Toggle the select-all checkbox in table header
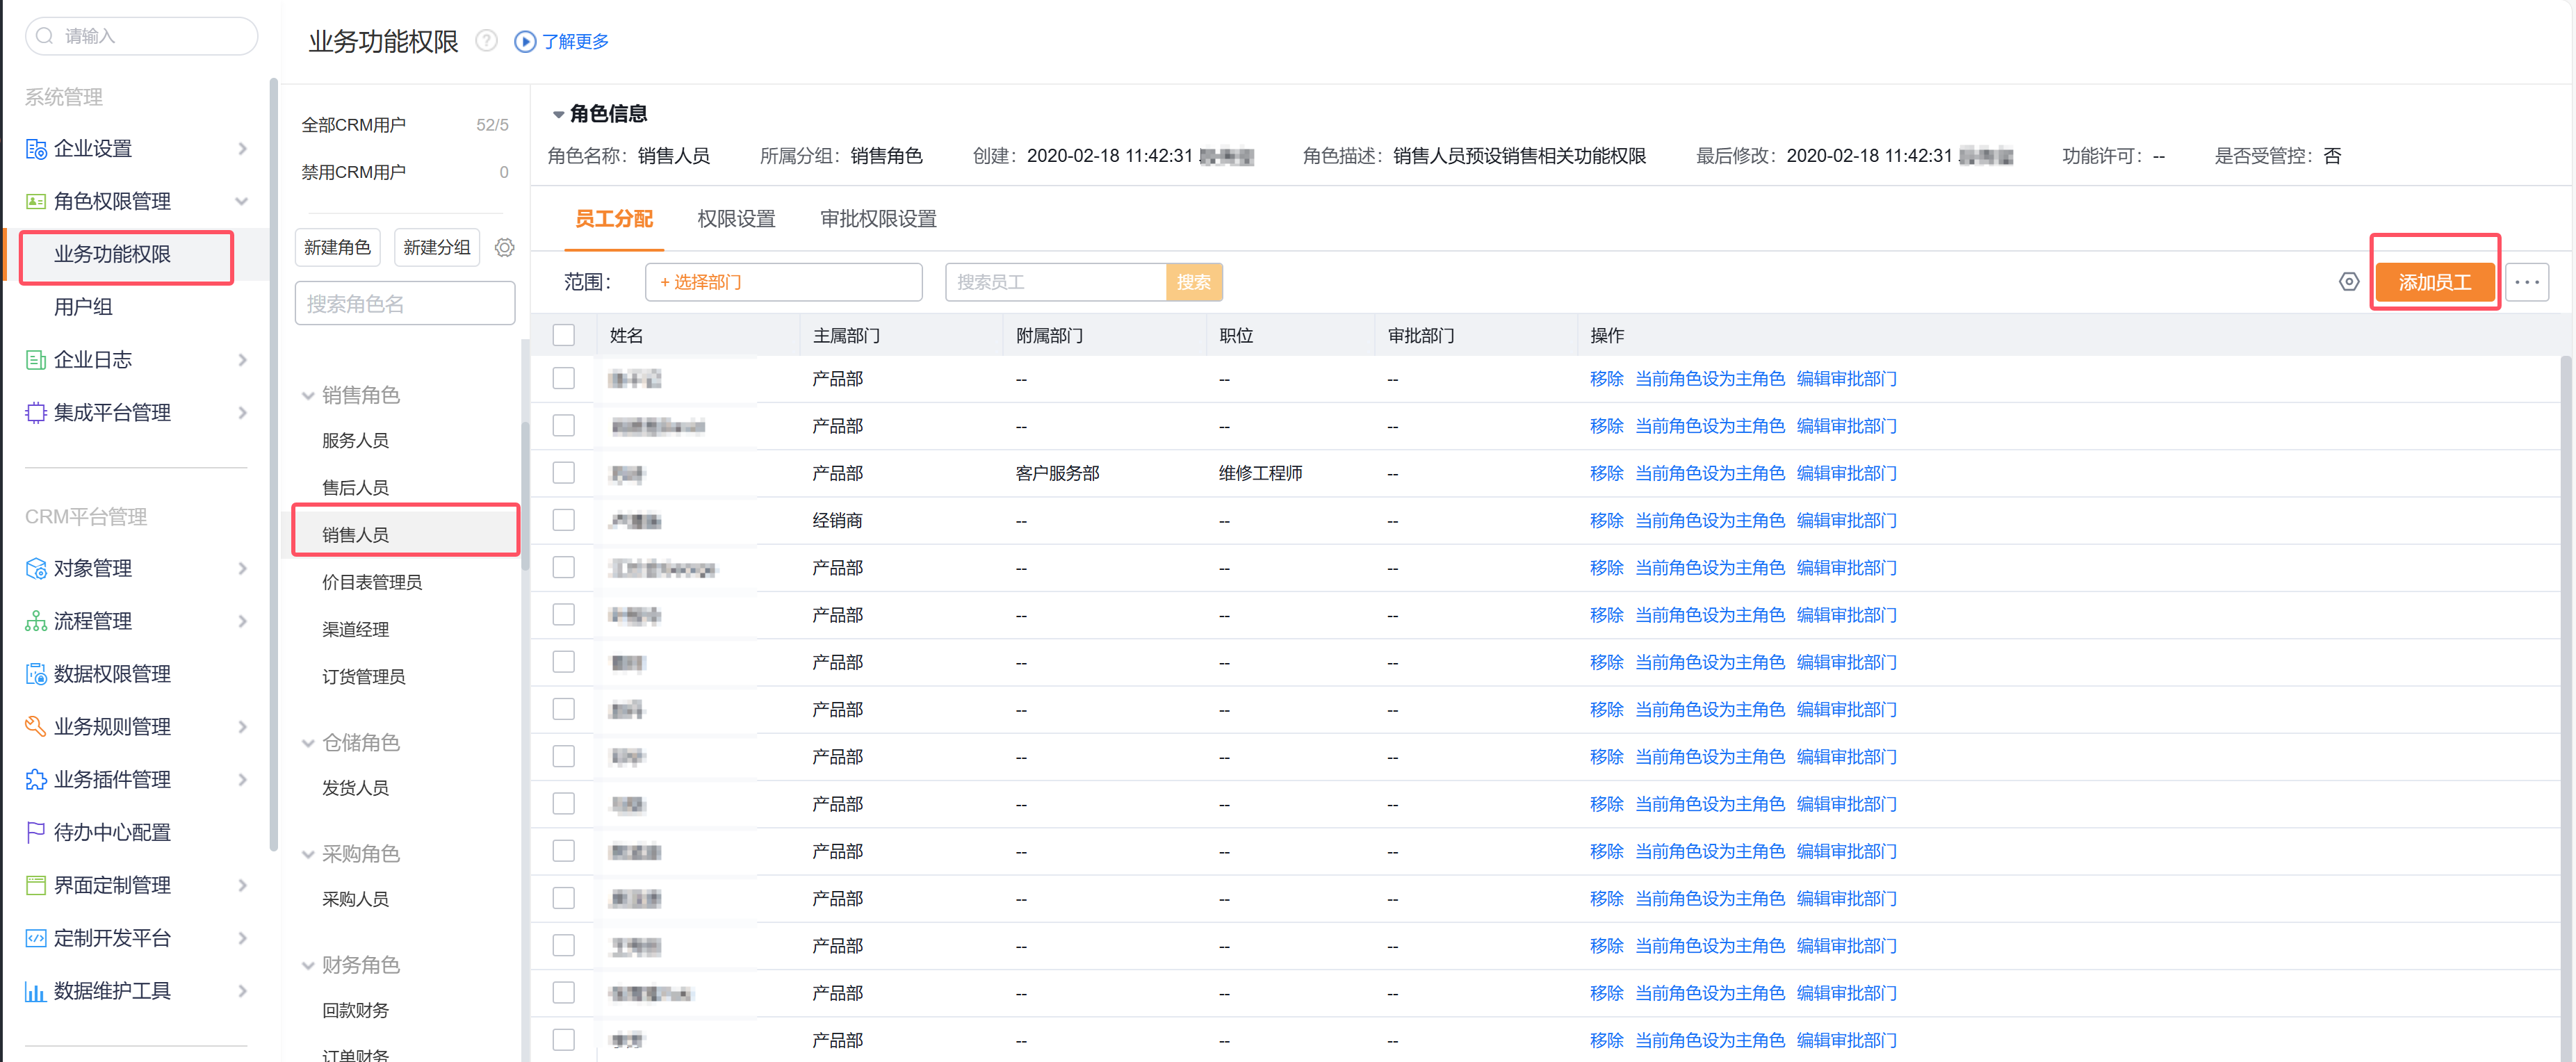2576x1062 pixels. [x=564, y=335]
